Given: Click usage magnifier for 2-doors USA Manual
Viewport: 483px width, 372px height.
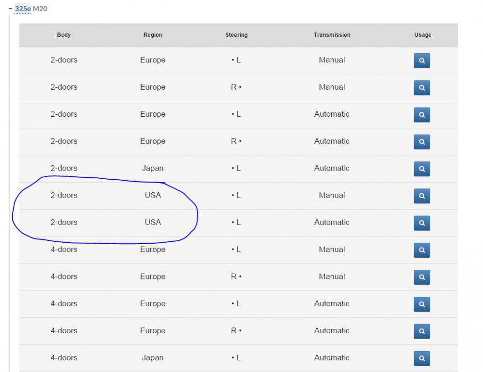Looking at the screenshot, I should pyautogui.click(x=421, y=196).
